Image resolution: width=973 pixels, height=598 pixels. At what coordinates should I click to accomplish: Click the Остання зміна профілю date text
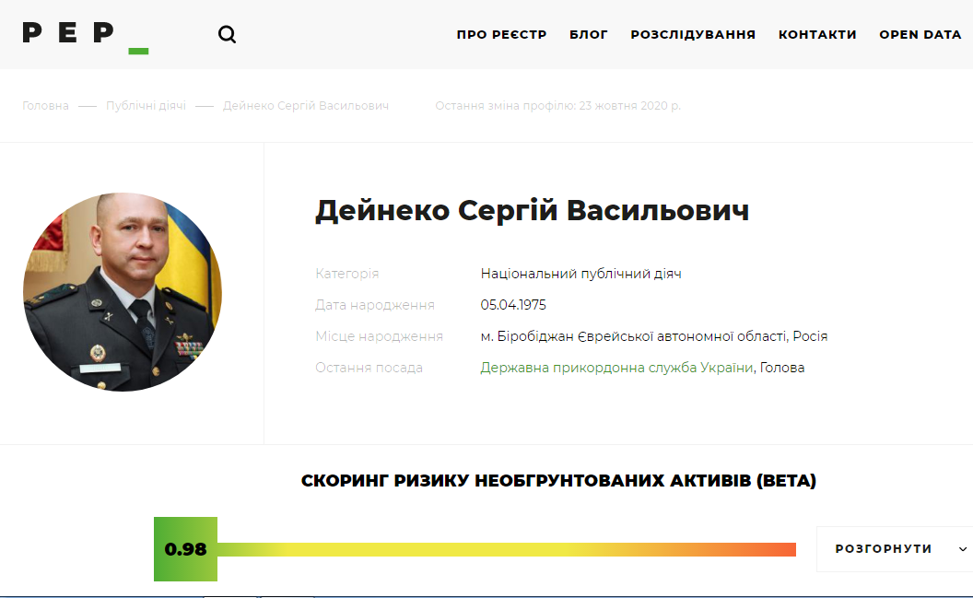tap(557, 106)
